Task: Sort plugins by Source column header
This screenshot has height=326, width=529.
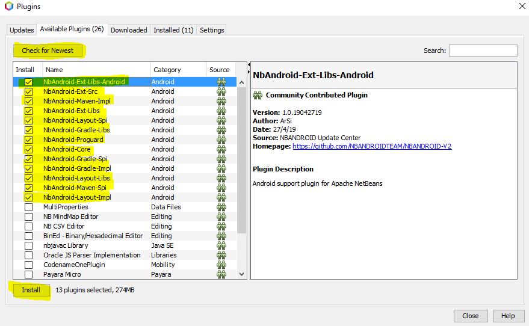Action: pos(221,70)
